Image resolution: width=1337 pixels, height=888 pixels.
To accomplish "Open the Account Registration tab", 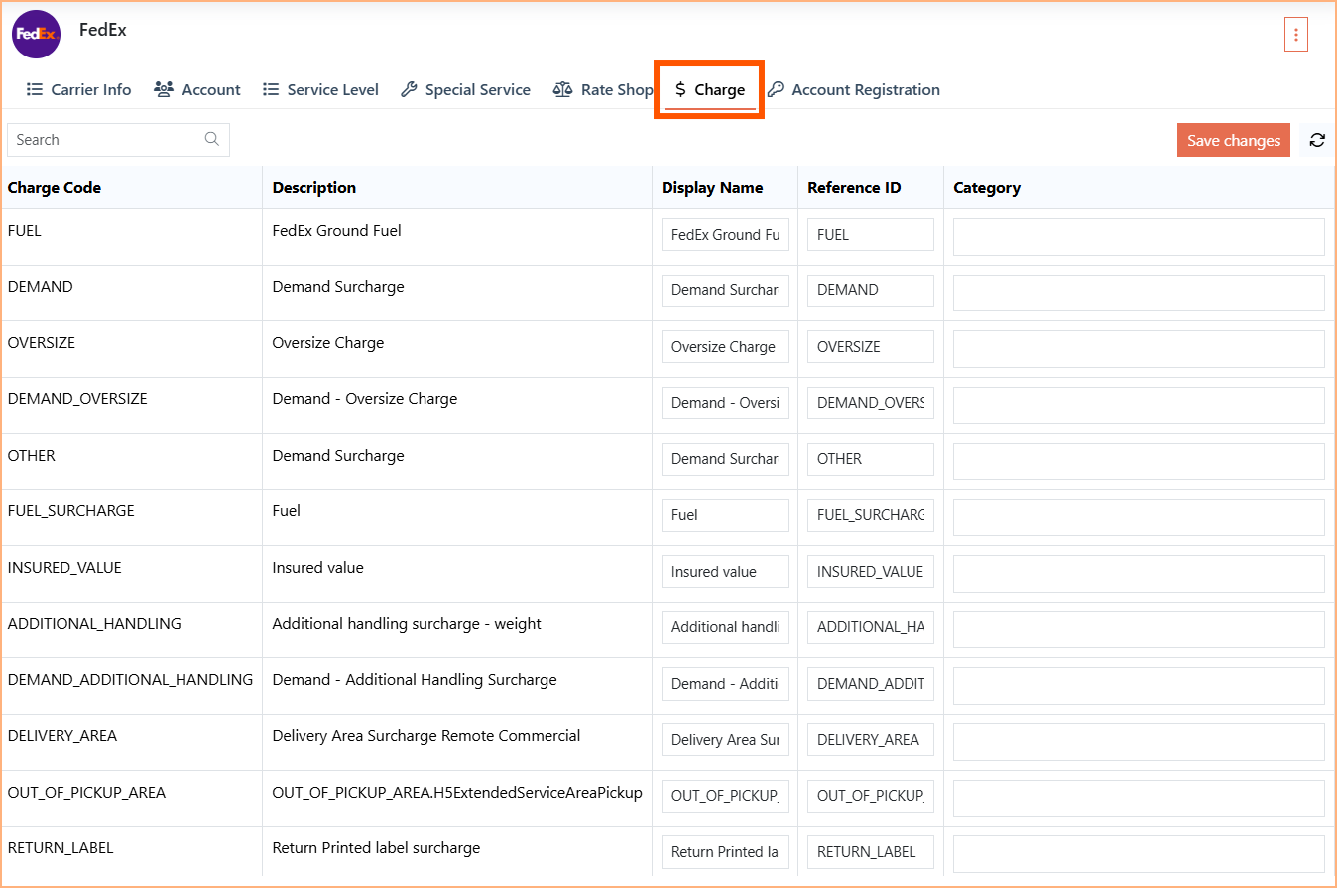I will 854,89.
